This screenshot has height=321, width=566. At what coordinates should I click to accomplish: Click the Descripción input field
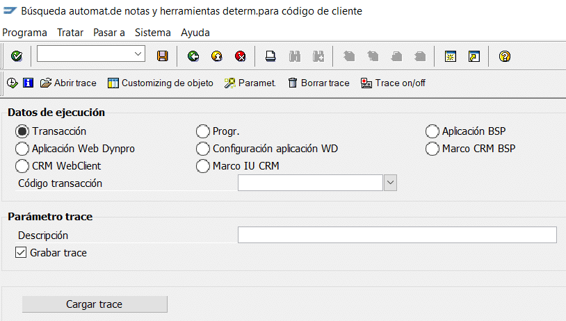396,235
